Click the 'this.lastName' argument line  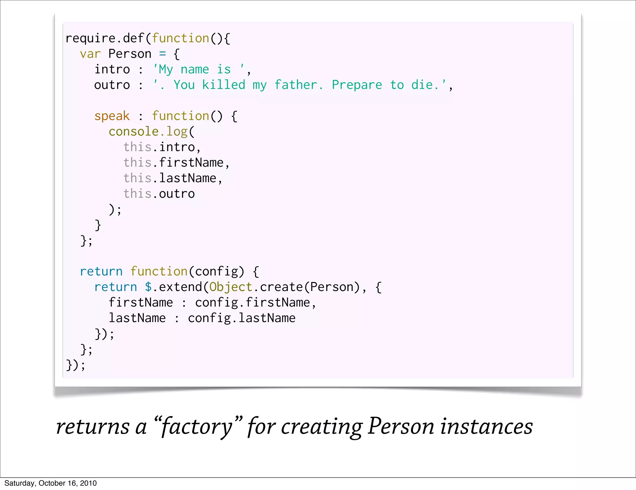point(173,178)
